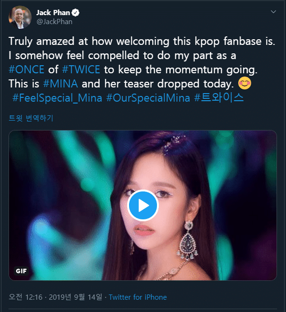Image resolution: width=286 pixels, height=312 pixels.
Task: Play the GIF with the blue play button
Action: pyautogui.click(x=143, y=205)
